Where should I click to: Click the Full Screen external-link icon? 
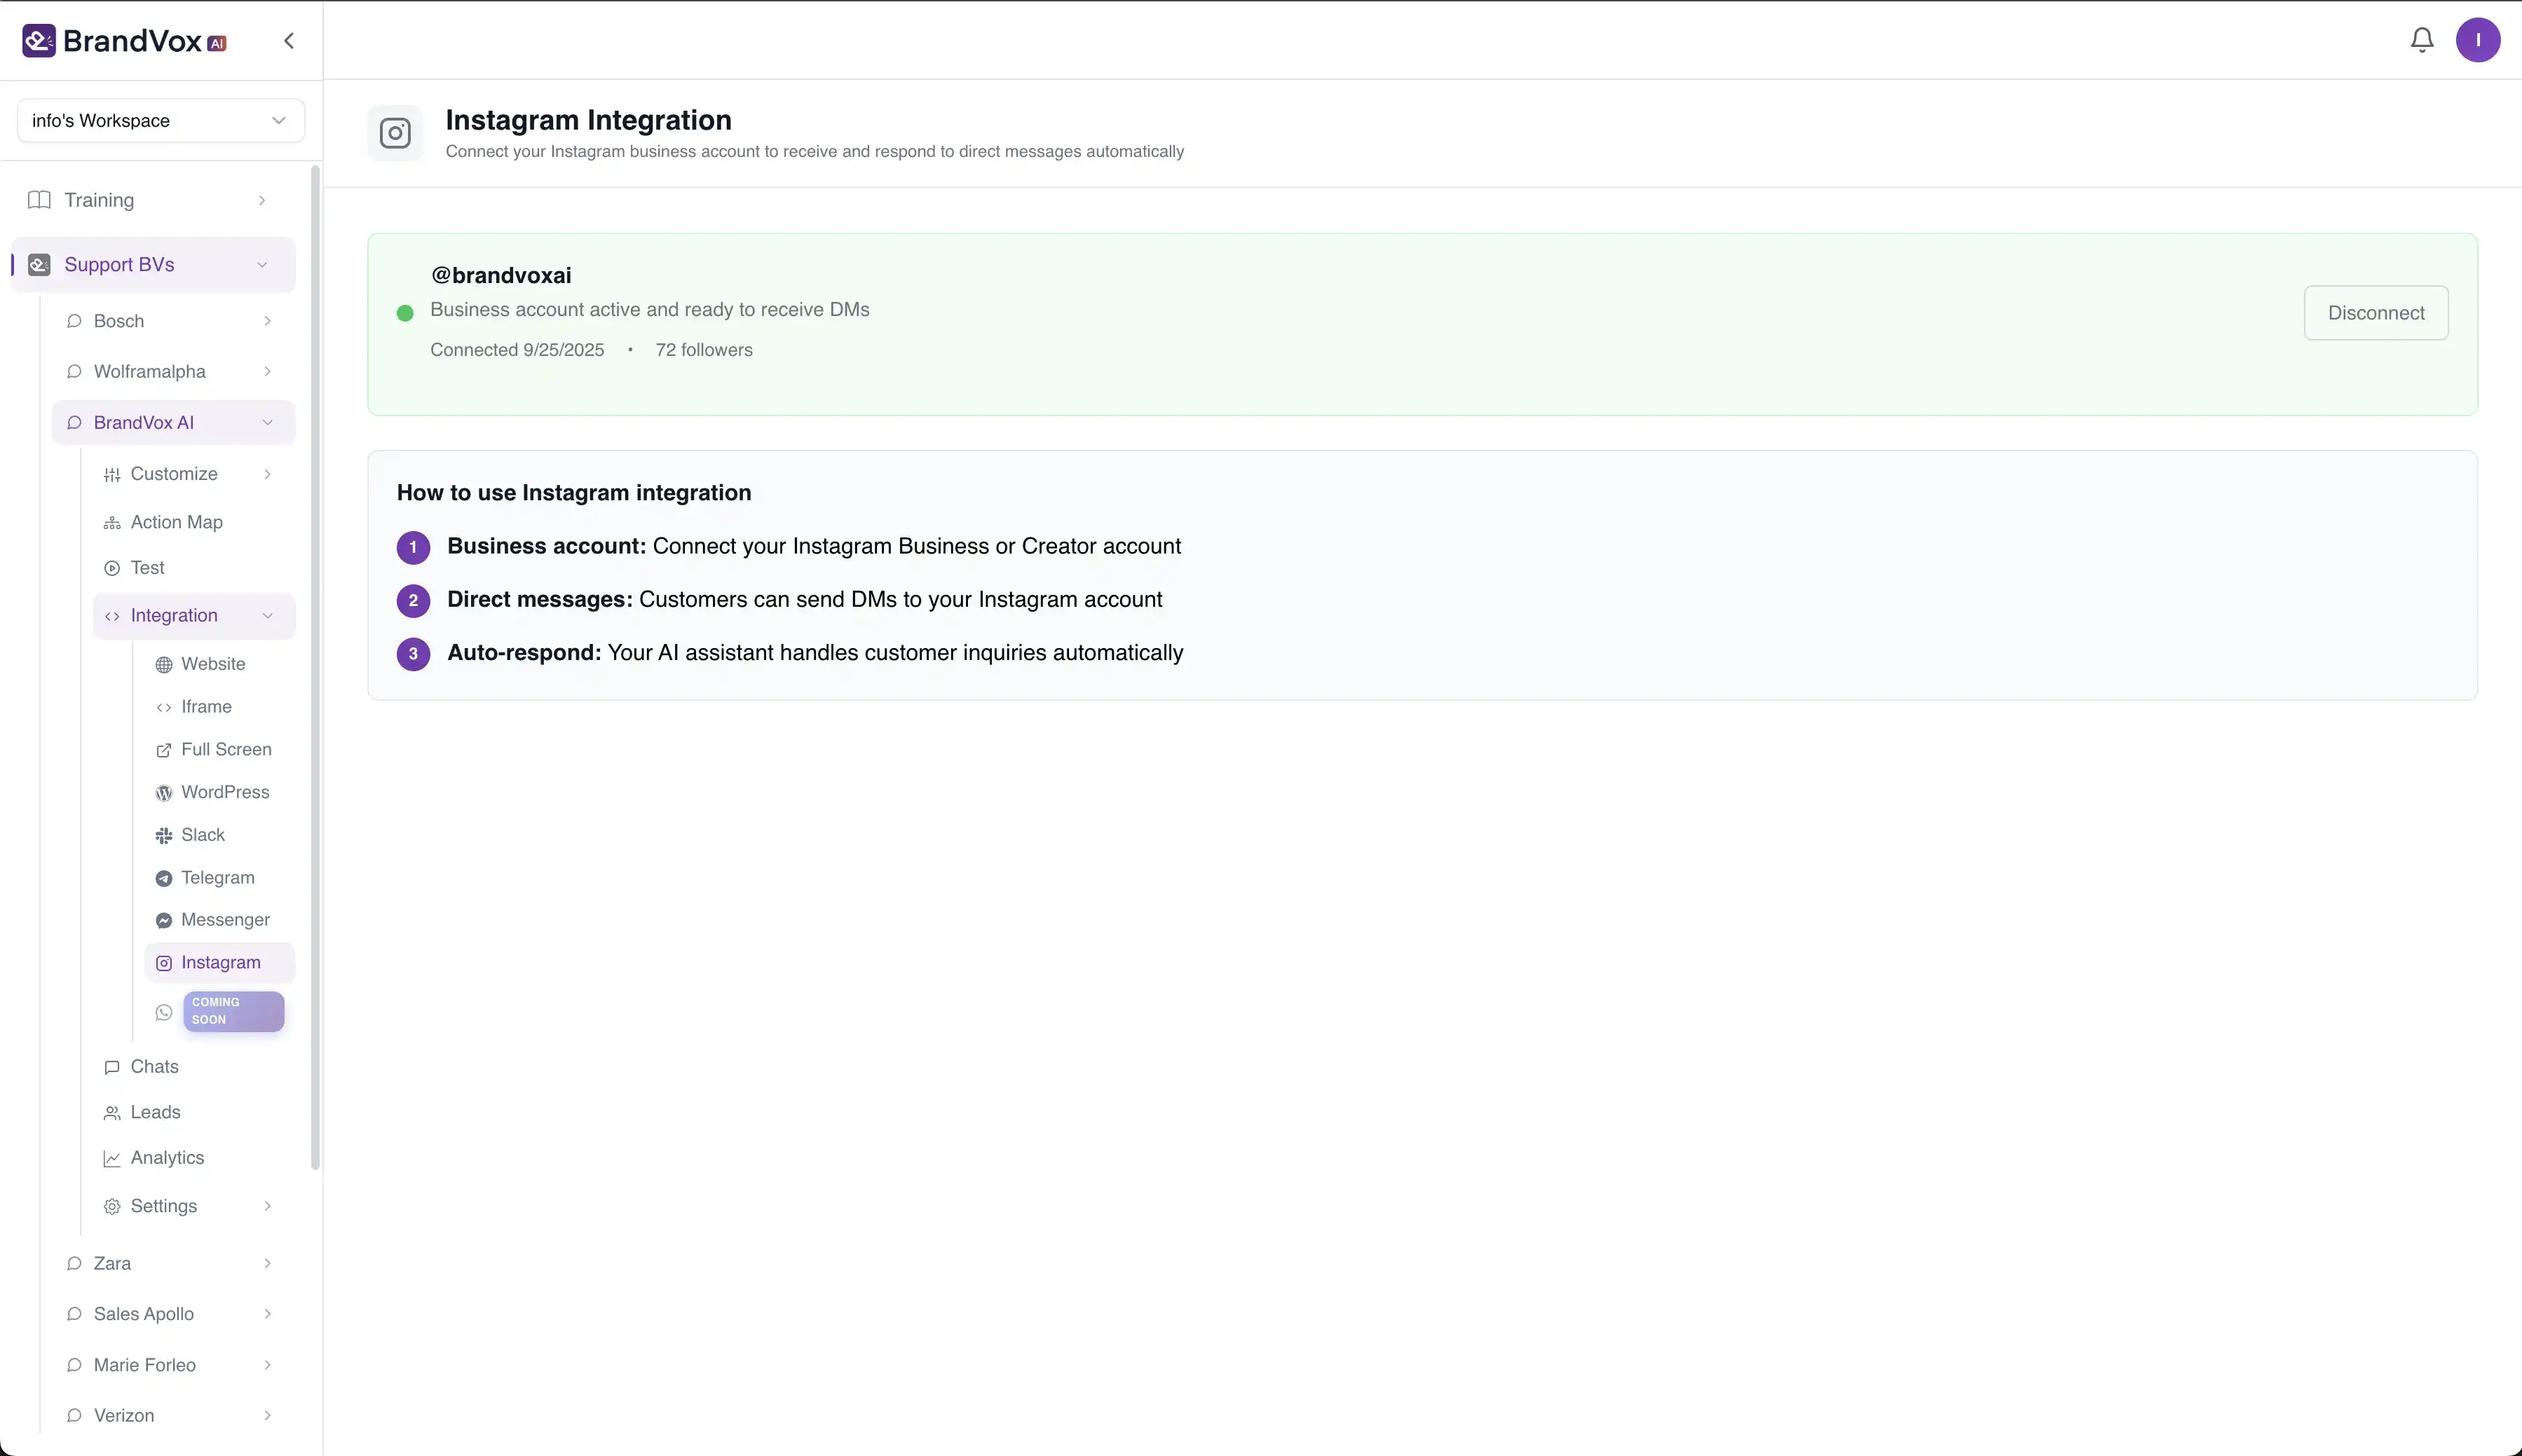(x=164, y=750)
